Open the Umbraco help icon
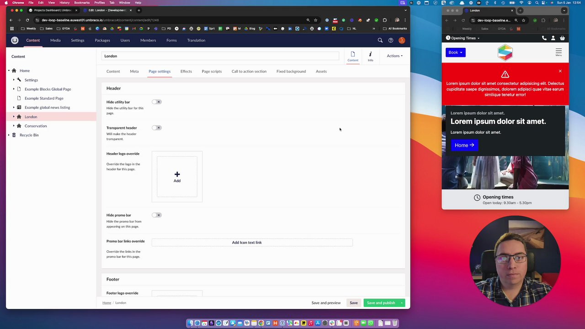This screenshot has width=585, height=329. (x=391, y=40)
